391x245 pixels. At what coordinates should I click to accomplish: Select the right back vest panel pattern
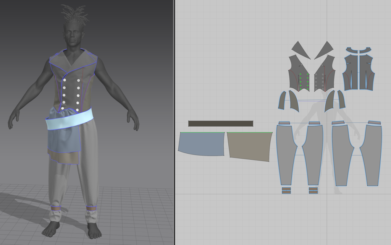367,72
